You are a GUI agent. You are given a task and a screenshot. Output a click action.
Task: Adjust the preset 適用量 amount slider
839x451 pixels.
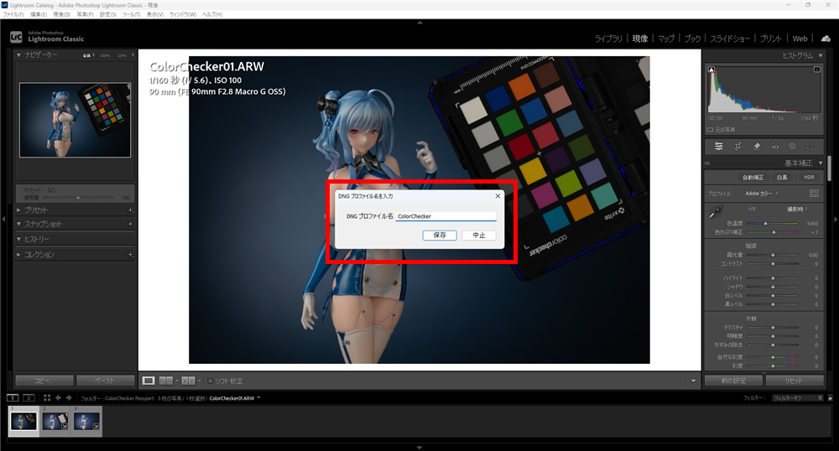click(x=79, y=198)
